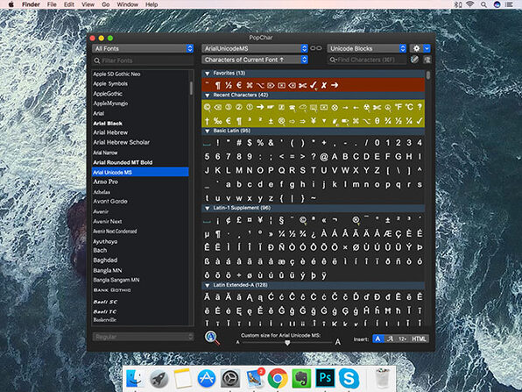
Task: Open System Preferences from the Dock
Action: 230,378
